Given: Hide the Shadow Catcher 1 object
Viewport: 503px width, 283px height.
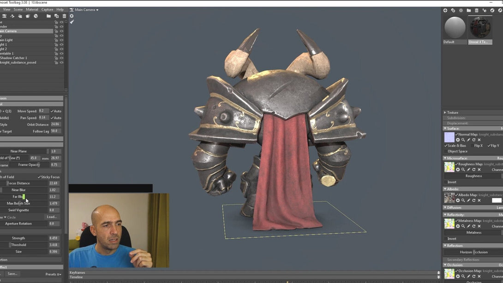Looking at the screenshot, I should [61, 58].
